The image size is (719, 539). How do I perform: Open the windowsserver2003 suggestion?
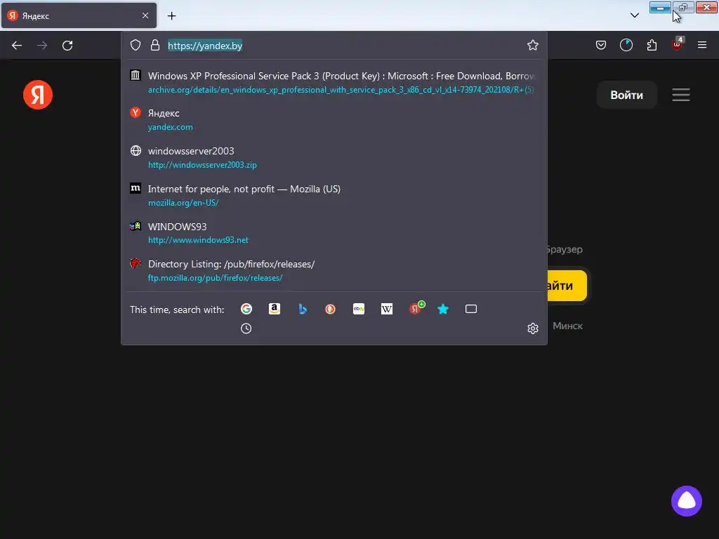click(334, 157)
